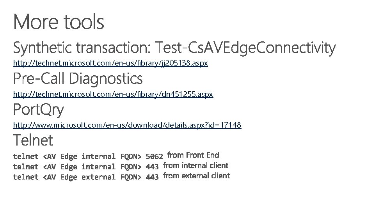
Task: Click the word Test-CsAVEdgeConnectivity
Action: pyautogui.click(x=245, y=48)
